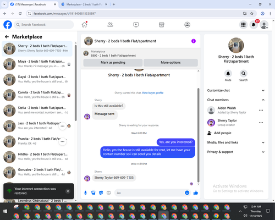Image resolution: width=275 pixels, height=220 pixels.
Task: Click the purple conversation info icon
Action: 194,41
